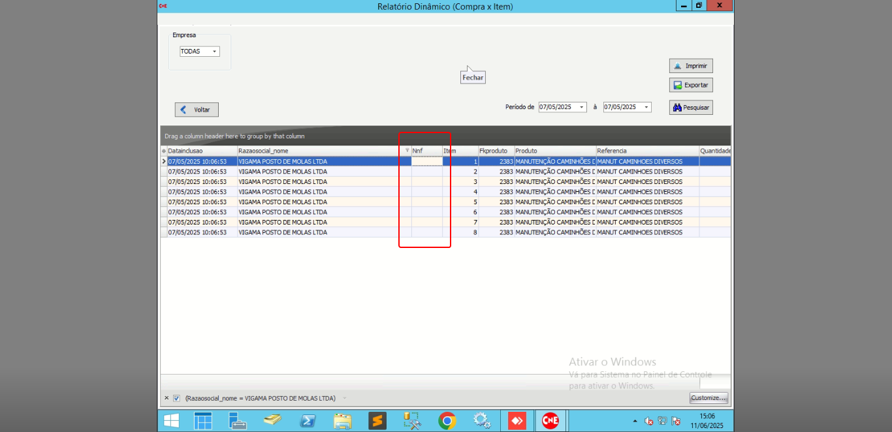Expand the period end date picker
This screenshot has width=892, height=432.
[646, 107]
